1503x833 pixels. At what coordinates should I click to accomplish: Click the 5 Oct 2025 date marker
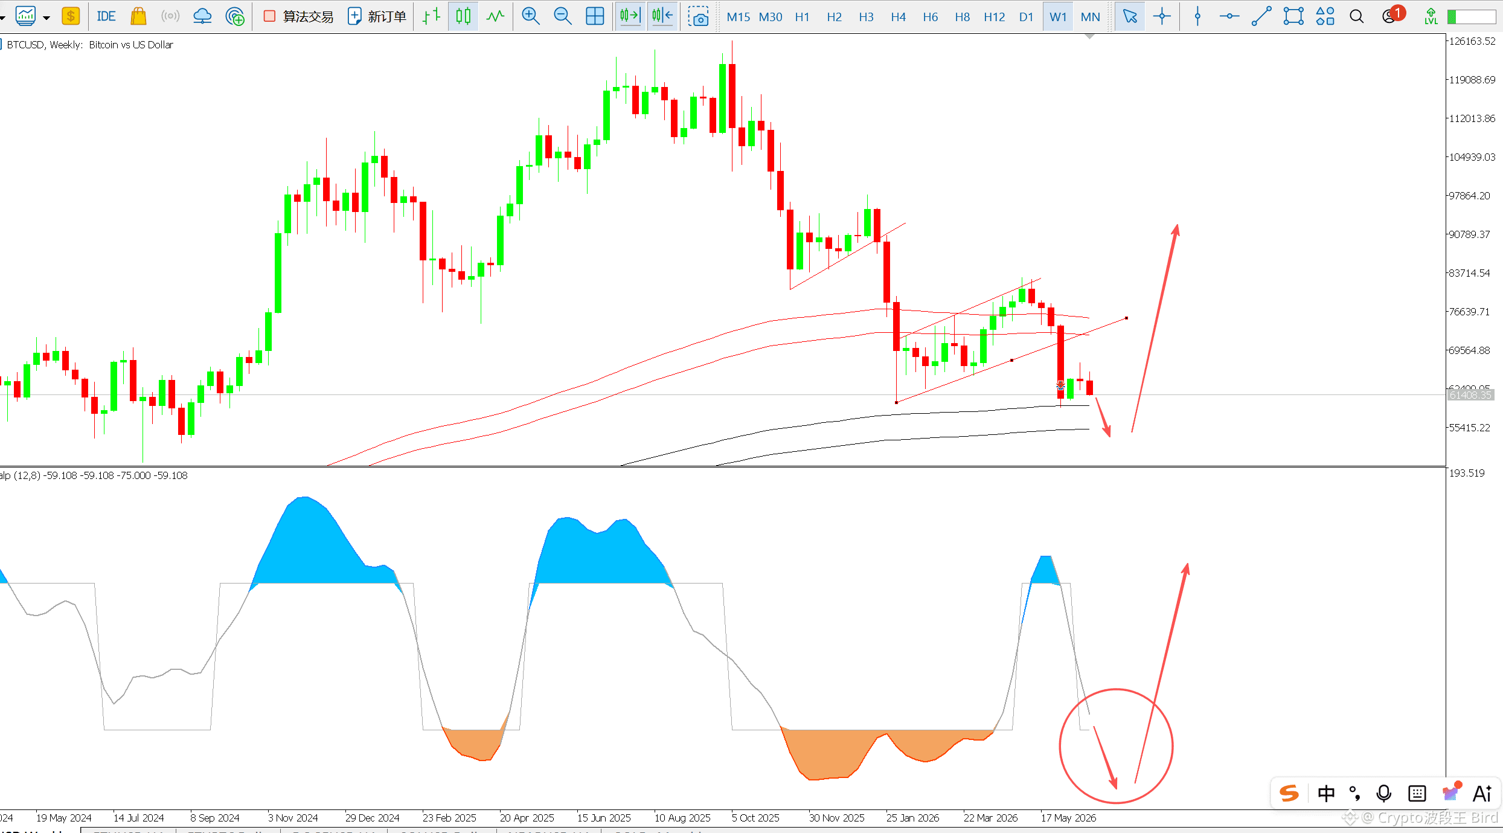click(755, 818)
